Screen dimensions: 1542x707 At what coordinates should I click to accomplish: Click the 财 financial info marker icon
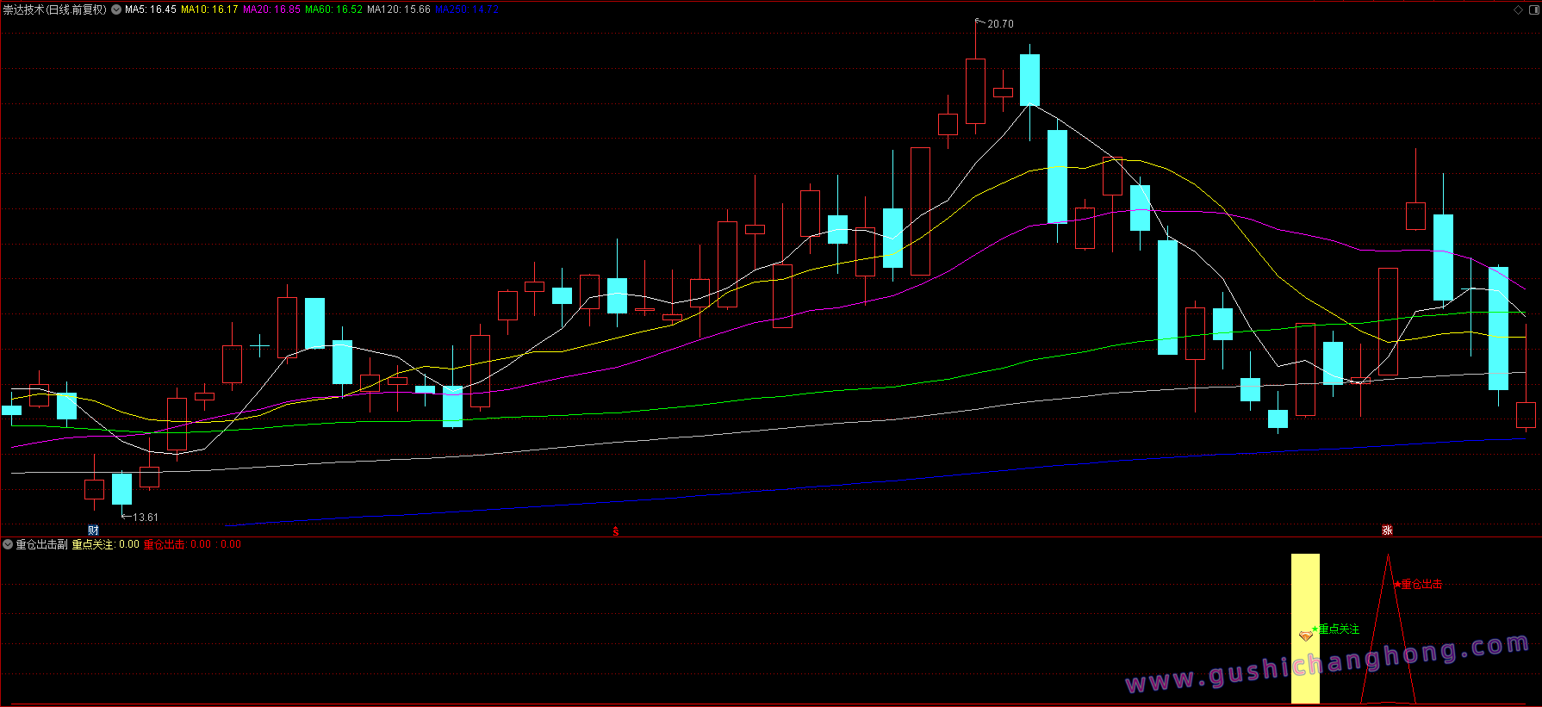93,530
